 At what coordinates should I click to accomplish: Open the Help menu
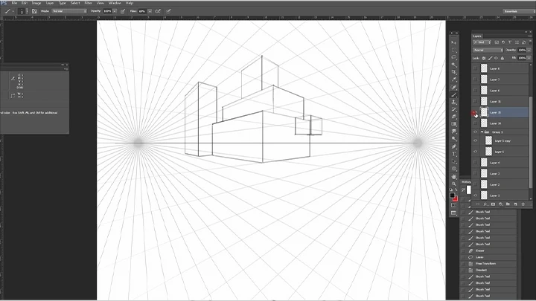[x=130, y=3]
